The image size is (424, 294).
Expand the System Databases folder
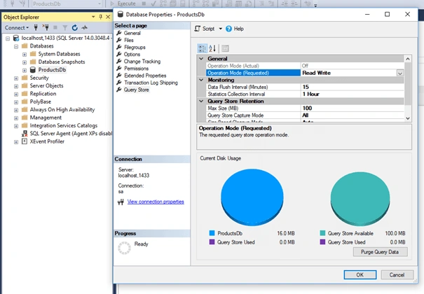[25, 55]
